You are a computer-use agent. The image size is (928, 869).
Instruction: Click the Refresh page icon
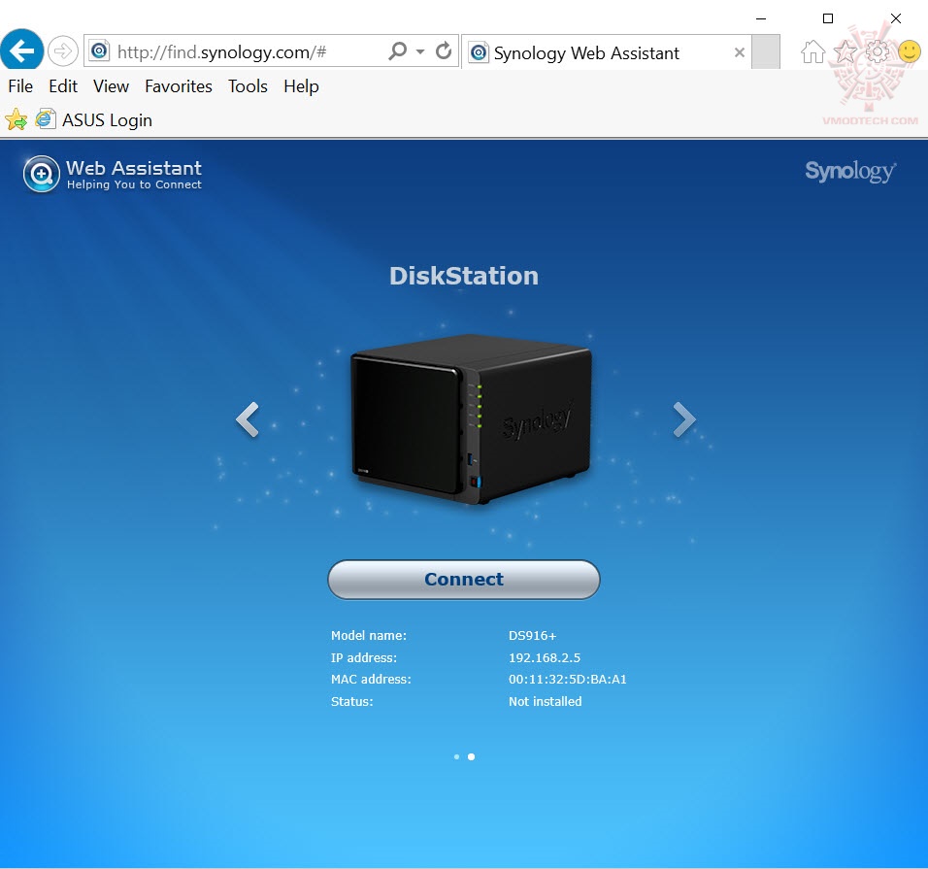click(444, 51)
